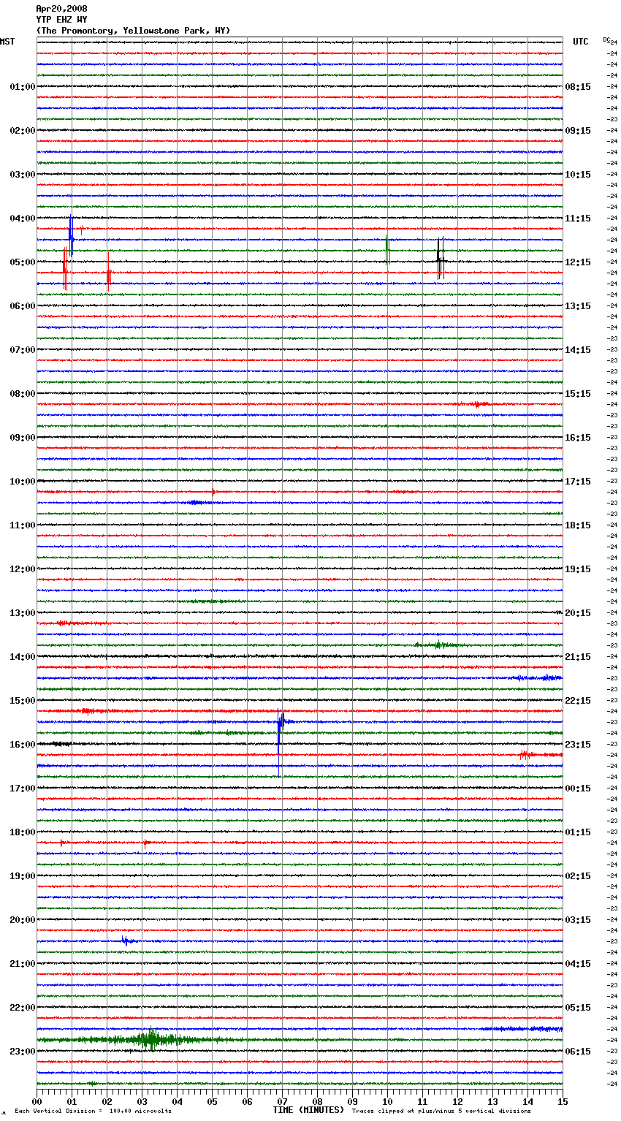
Task: Click the "DC" offset column header
Action: pyautogui.click(x=606, y=39)
